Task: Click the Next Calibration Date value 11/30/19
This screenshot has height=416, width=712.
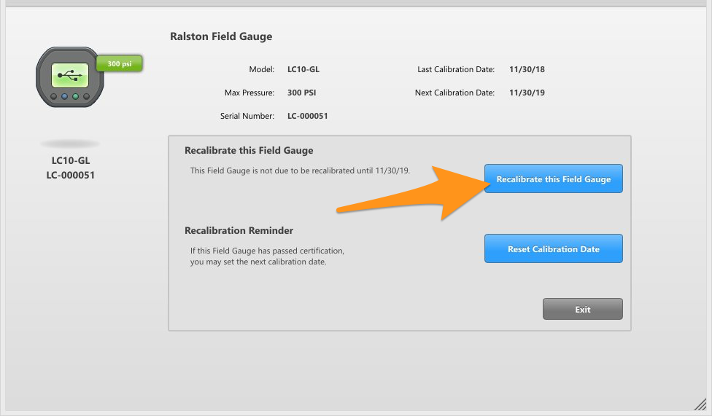Action: [527, 93]
